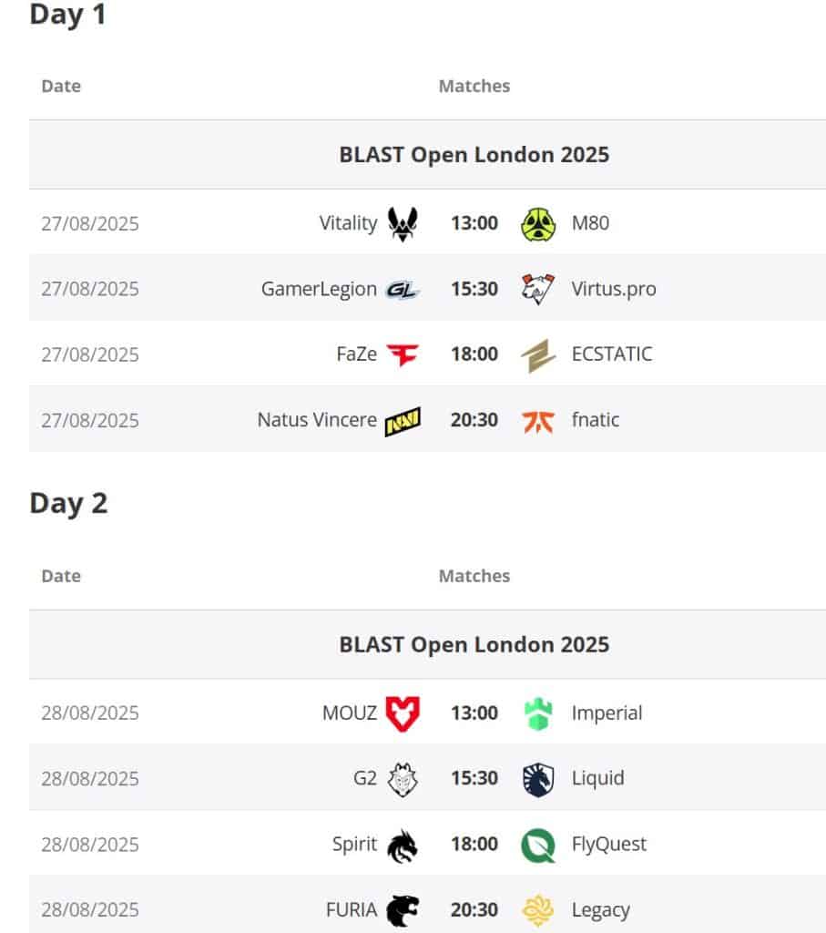The height and width of the screenshot is (933, 826).
Task: Click the Day 2 heading
Action: 68,503
